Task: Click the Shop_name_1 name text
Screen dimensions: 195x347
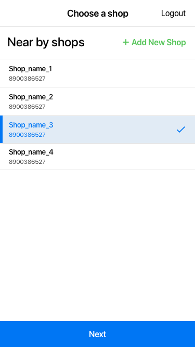Action: click(30, 69)
